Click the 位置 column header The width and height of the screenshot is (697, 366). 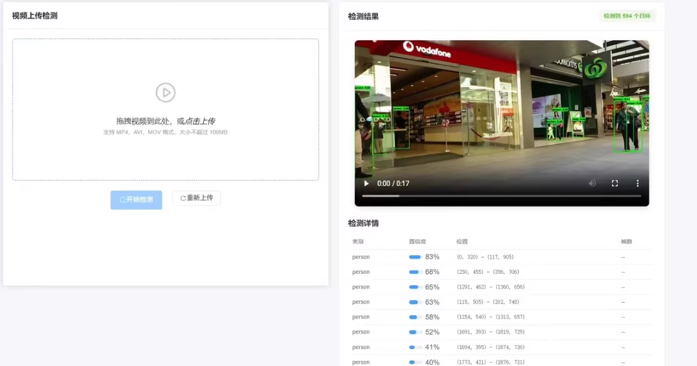462,241
